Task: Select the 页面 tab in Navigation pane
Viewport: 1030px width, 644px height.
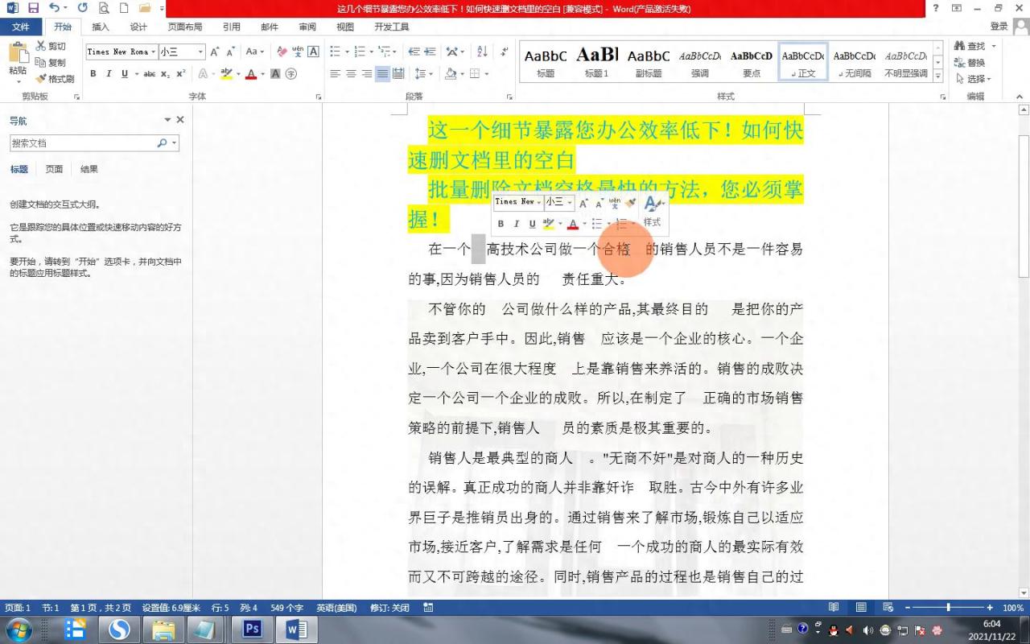Action: click(x=53, y=169)
